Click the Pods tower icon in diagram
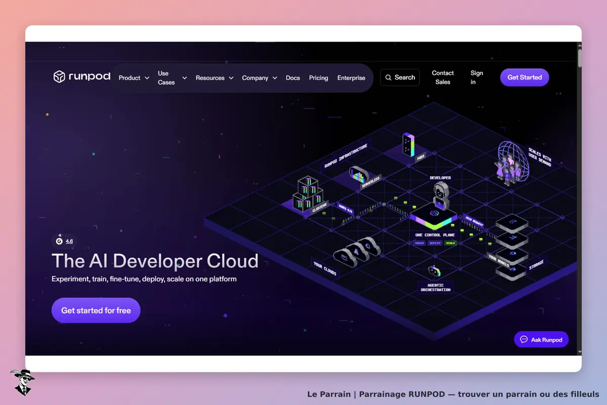The width and height of the screenshot is (607, 405). [x=408, y=145]
